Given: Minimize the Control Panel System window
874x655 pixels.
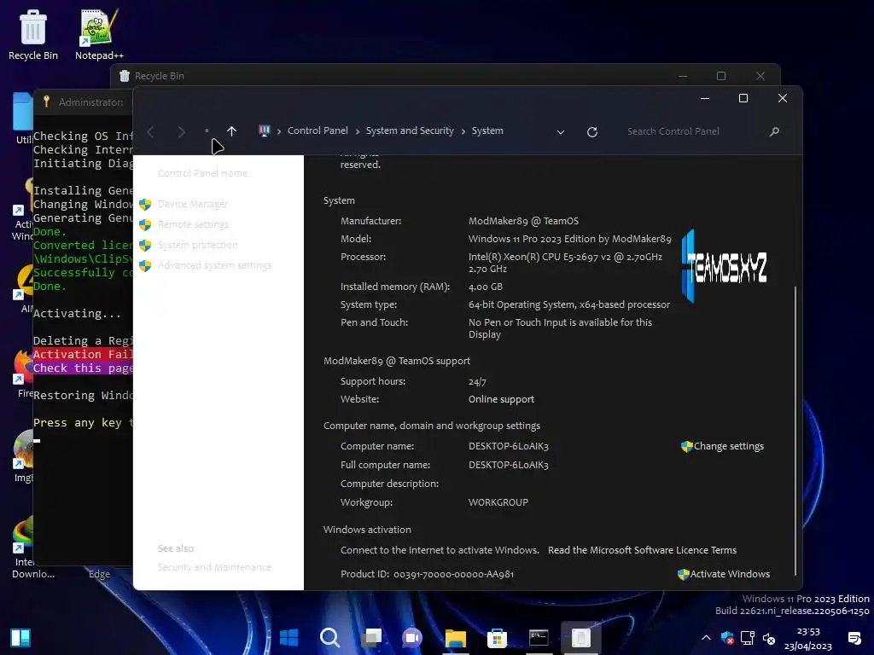Looking at the screenshot, I should [x=704, y=98].
